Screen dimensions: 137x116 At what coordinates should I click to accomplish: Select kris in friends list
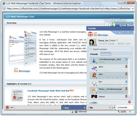coord(109,83)
